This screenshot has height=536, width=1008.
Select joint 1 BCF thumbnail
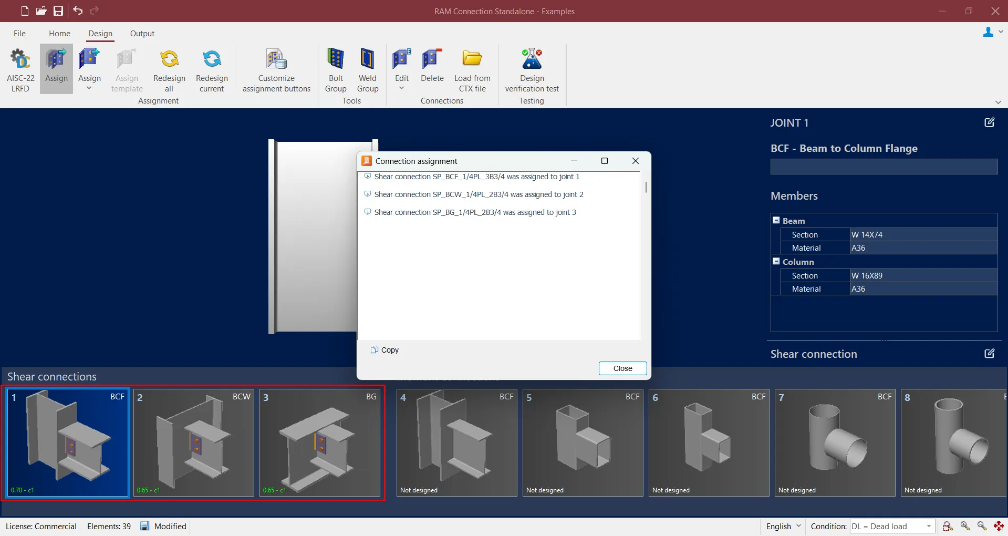68,442
